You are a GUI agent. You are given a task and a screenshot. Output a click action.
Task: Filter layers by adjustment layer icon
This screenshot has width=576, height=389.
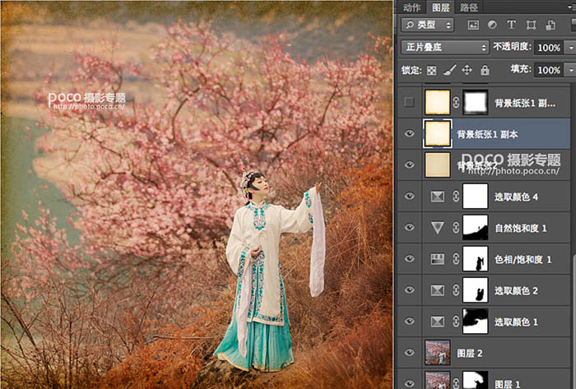[492, 25]
